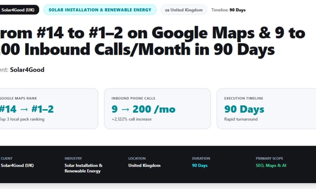This screenshot has height=189, width=316.
Task: Click the bold 'Solar4Good' client name below headline
Action: [27, 70]
